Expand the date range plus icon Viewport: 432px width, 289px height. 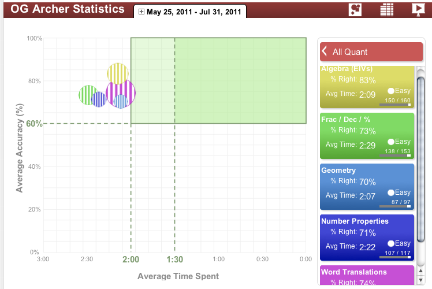pos(141,12)
